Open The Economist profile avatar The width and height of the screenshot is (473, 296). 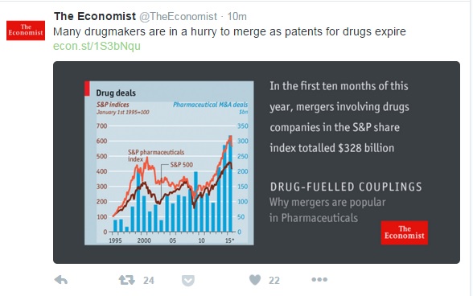[x=26, y=31]
